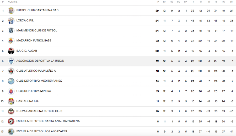This screenshot has width=236, height=136.
Task: Click the Mazarron Futbol Base logo
Action: point(11,41)
